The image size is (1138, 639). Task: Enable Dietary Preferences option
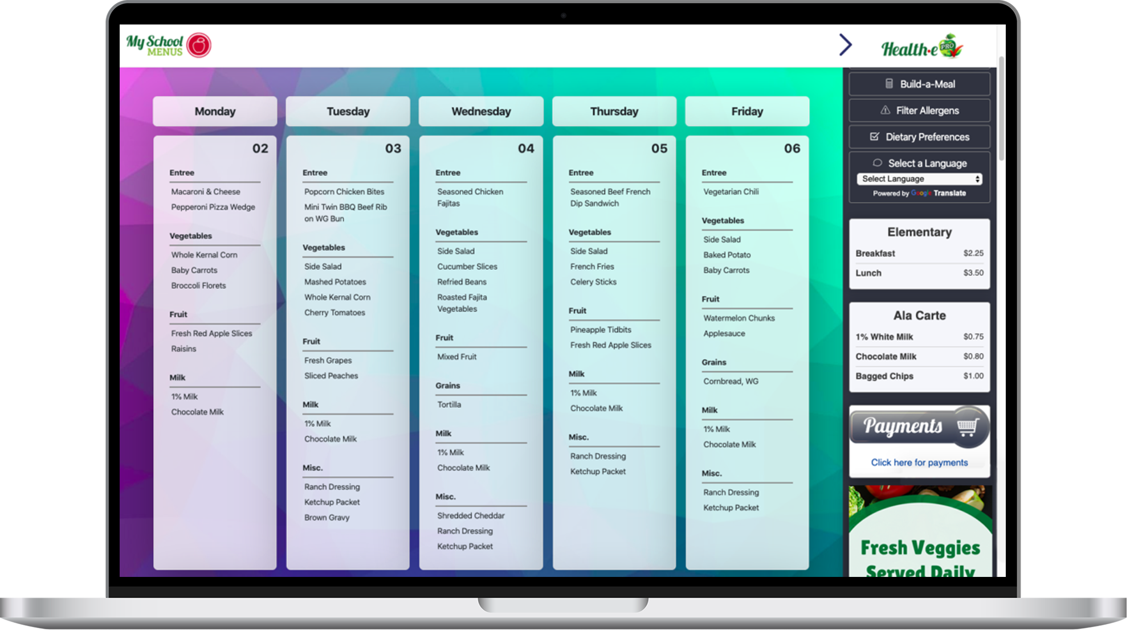[920, 137]
